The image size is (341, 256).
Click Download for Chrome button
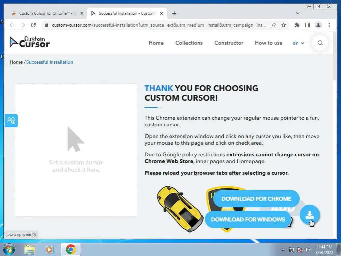[x=256, y=199]
